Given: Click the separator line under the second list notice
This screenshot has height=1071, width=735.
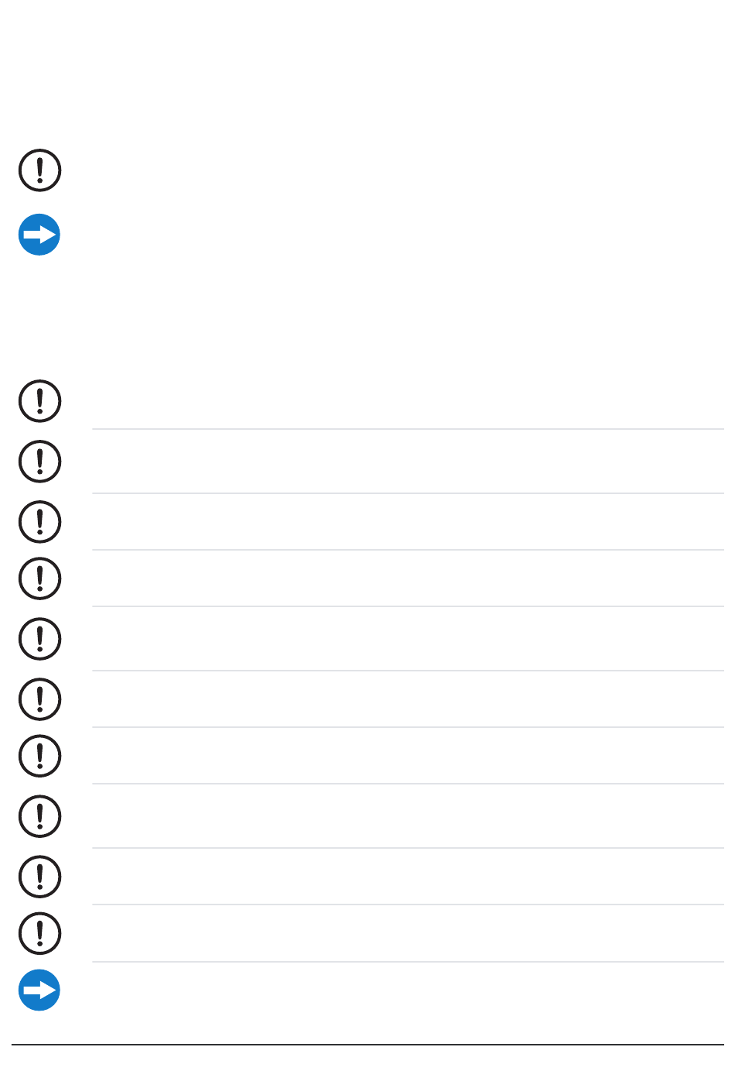Looking at the screenshot, I should tap(408, 493).
